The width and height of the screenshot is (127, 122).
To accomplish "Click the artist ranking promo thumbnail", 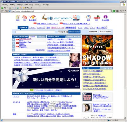I will coord(87,97).
